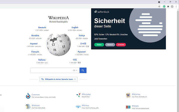Rate the page as Neutral
This screenshot has height=112, width=179.
click(110, 45)
